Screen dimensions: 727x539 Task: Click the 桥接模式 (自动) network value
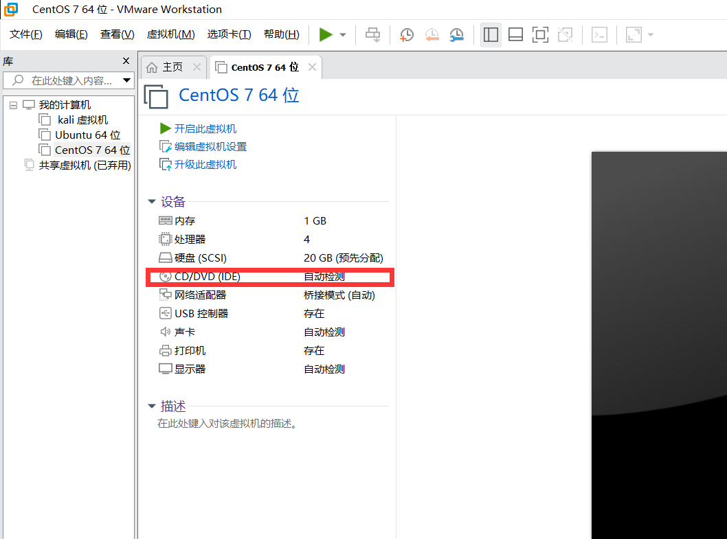point(339,295)
